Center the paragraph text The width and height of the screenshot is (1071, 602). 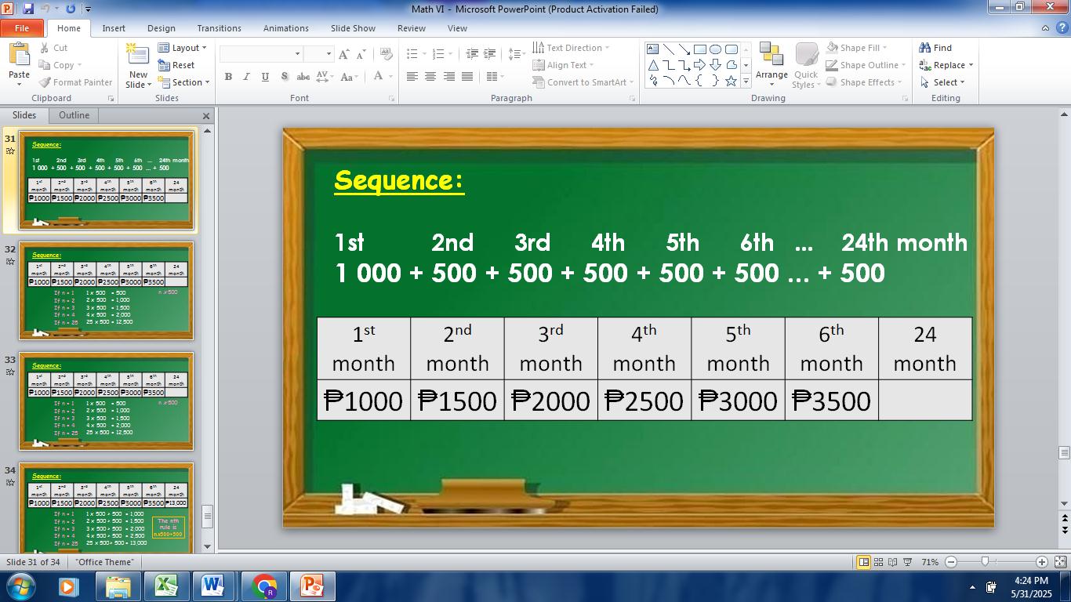click(430, 77)
